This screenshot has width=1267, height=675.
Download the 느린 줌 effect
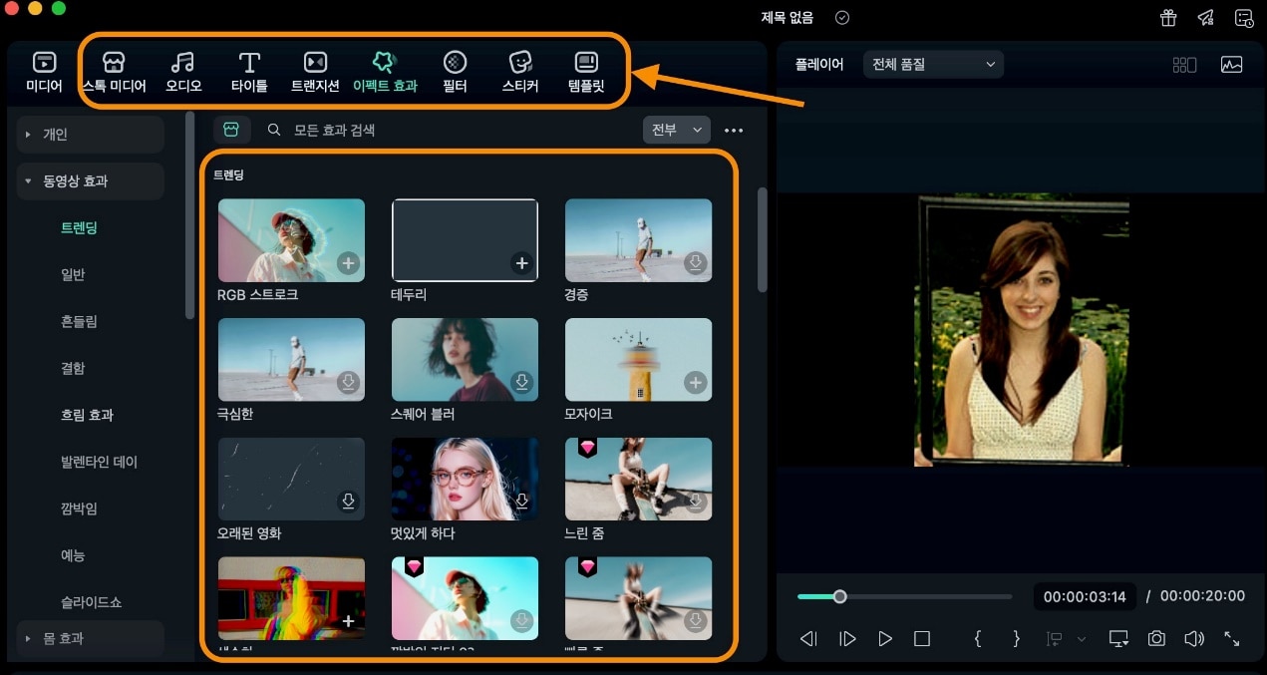(x=695, y=502)
